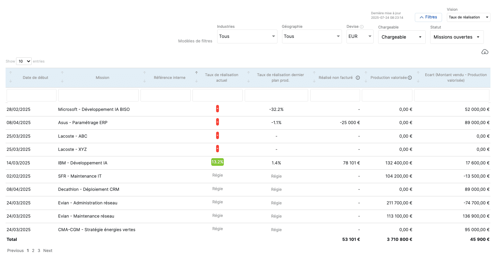Go to page 2 of results
Viewport: 495px width, 260px height.
[x=33, y=251]
